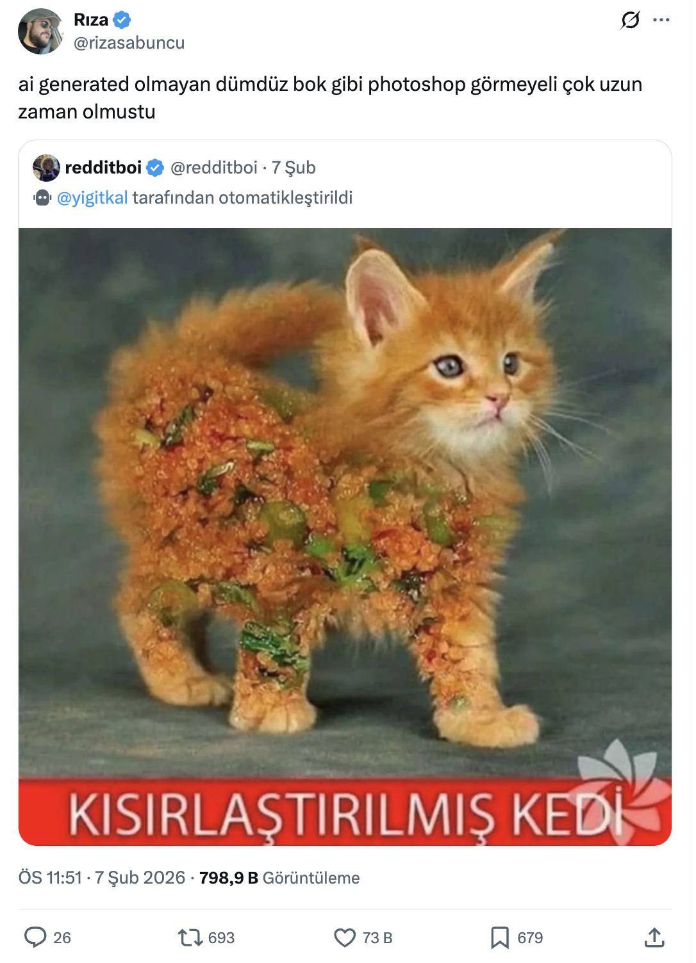This screenshot has height=963, width=696.
Task: Open the tweet timestamp ÖS 11:51
Action: point(50,877)
